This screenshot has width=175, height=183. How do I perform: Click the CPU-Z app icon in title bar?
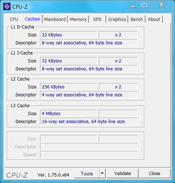[7, 6]
